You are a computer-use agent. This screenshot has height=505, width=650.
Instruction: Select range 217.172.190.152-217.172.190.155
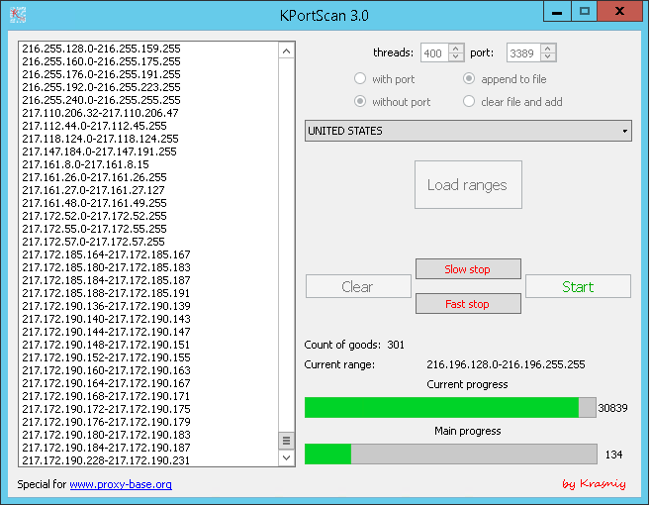tap(106, 357)
